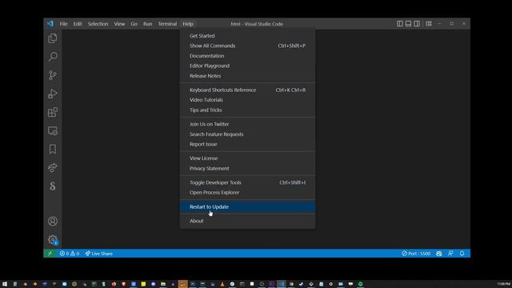Open the Explorer view in activity bar
Viewport: 512px width, 288px height.
click(53, 38)
